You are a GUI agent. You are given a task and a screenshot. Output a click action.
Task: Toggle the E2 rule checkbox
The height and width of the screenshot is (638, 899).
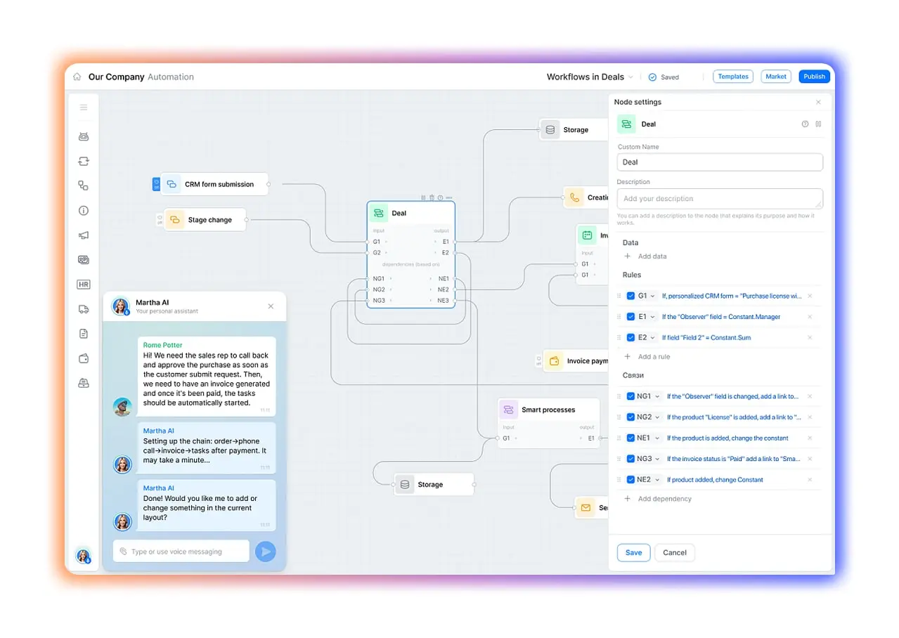[630, 337]
